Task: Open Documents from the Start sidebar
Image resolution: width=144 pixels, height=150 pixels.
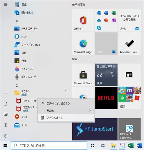Action: pyautogui.click(x=5, y=104)
